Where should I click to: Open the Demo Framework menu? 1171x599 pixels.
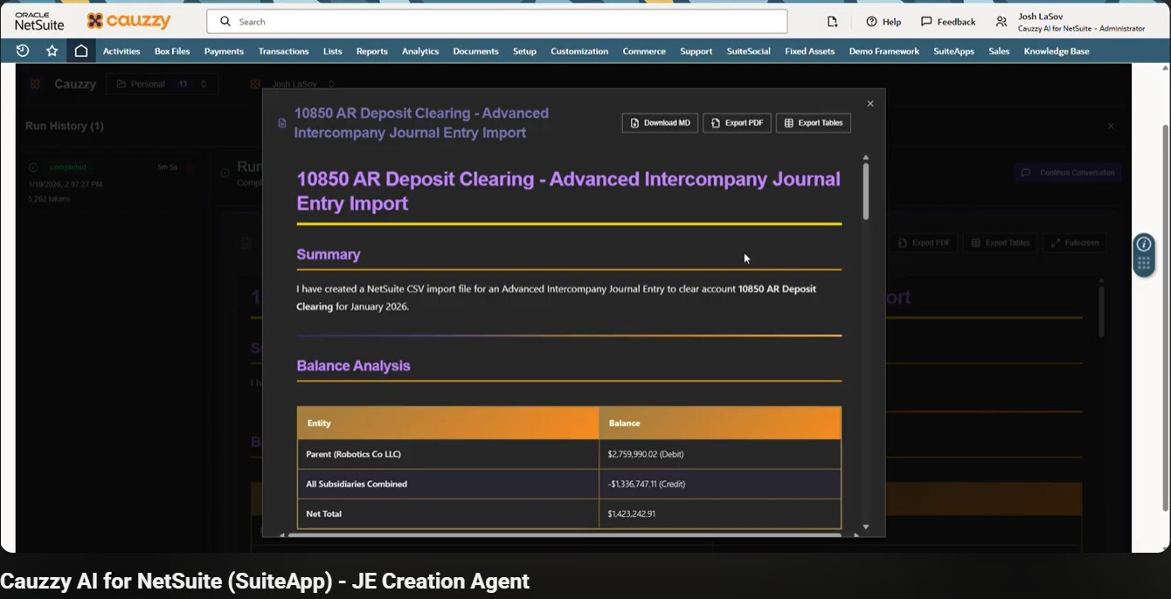(883, 52)
